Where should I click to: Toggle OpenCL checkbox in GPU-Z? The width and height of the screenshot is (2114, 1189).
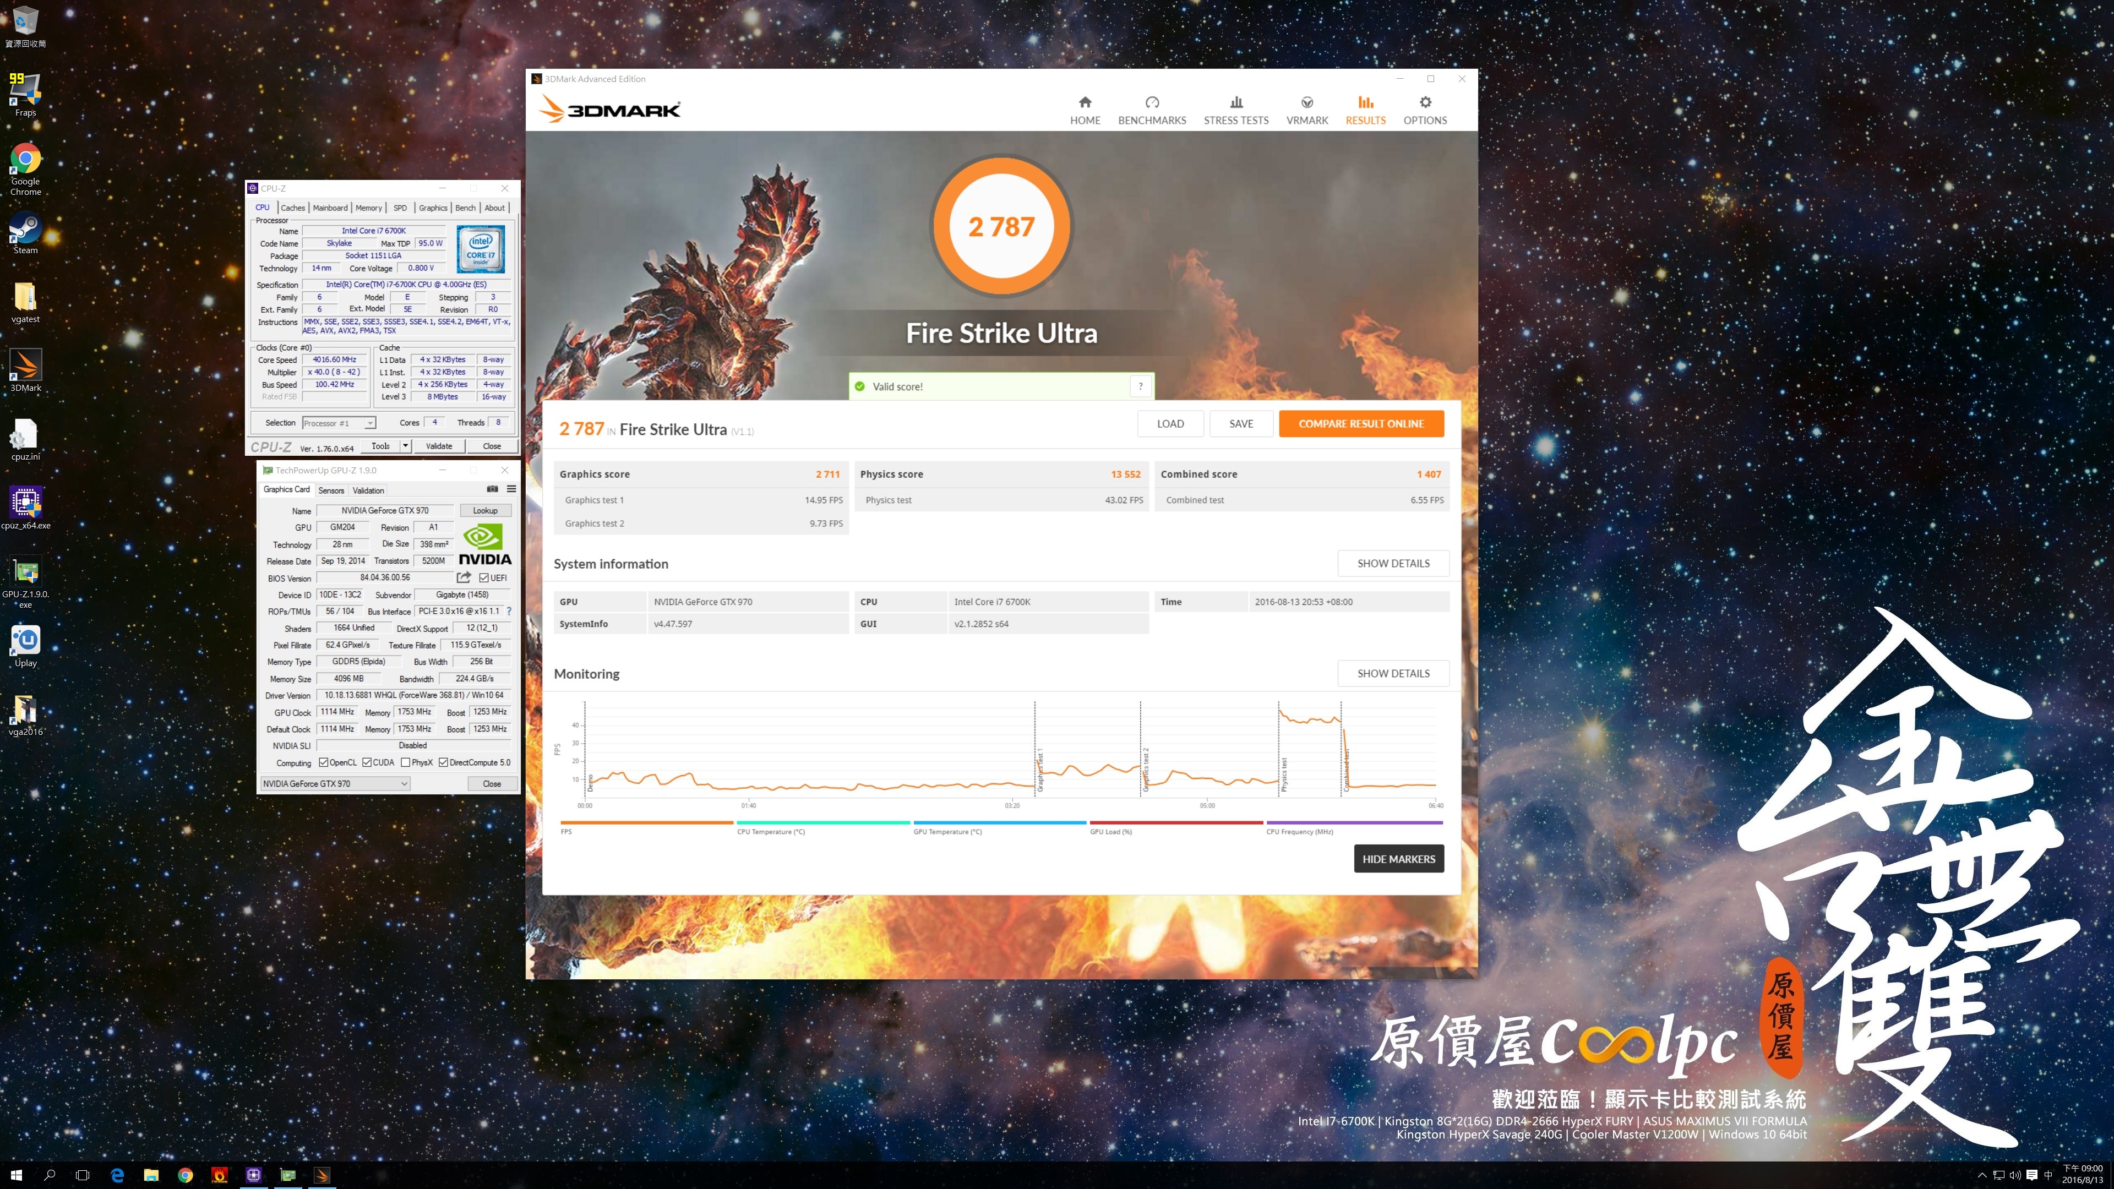(323, 762)
